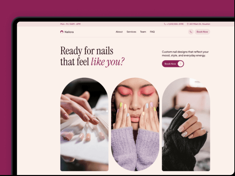
Task: Click the phone icon beside +1(212)555-0198
Action: pos(165,24)
